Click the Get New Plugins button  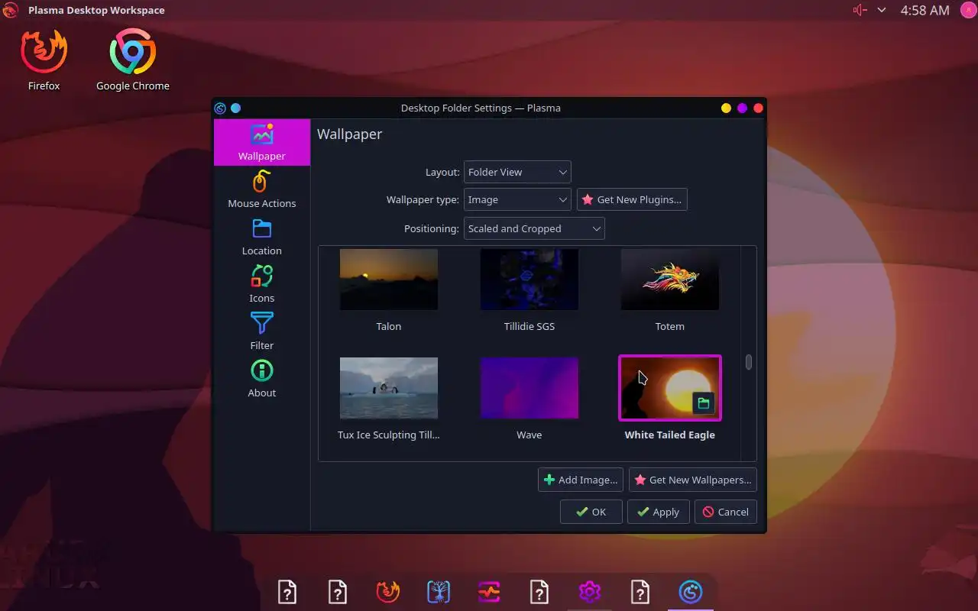pyautogui.click(x=632, y=199)
